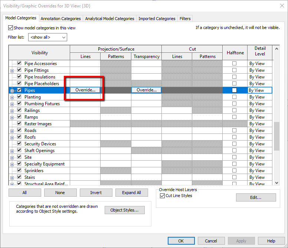Click the category list scrollbar thumb
The height and width of the screenshot is (248, 288).
[x=276, y=136]
